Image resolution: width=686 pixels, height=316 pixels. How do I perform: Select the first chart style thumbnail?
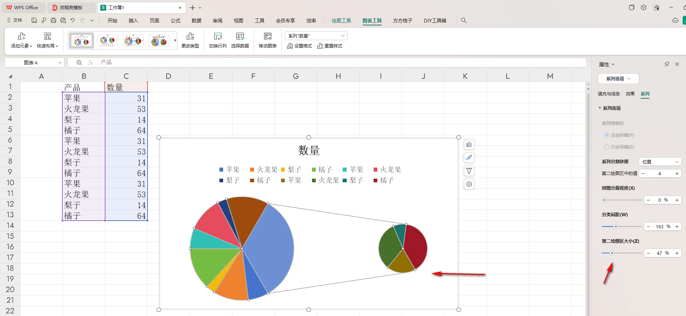(x=82, y=40)
